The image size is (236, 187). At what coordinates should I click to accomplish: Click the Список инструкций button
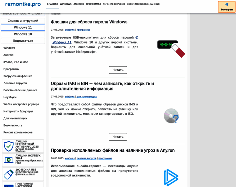[x=23, y=21]
